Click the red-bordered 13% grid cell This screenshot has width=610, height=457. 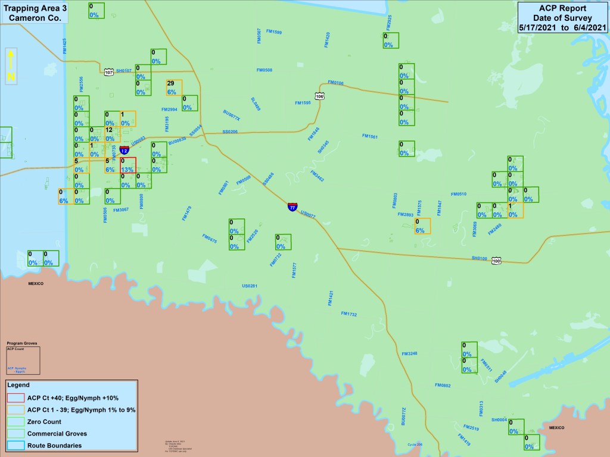point(128,165)
